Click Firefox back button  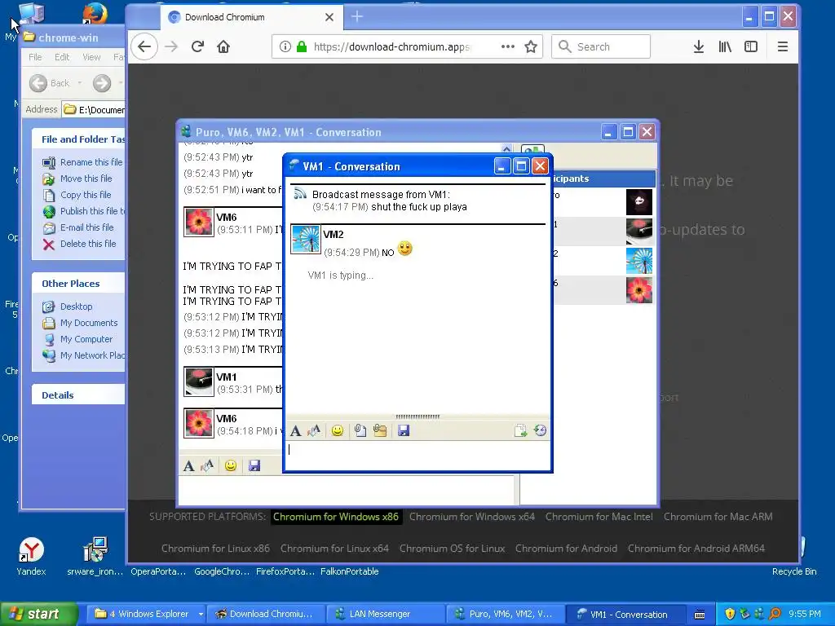[x=144, y=46]
